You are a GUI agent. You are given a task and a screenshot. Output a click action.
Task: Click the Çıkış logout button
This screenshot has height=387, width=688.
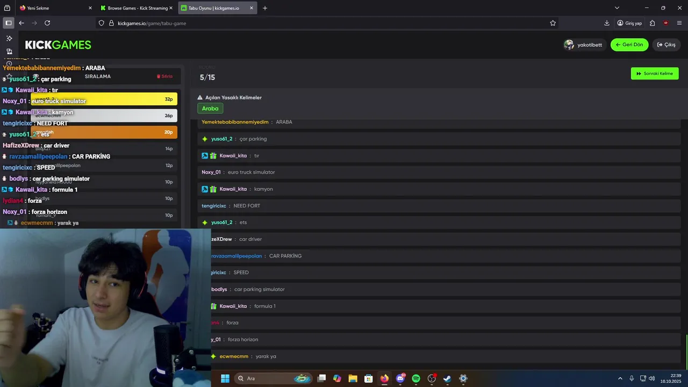click(x=666, y=45)
